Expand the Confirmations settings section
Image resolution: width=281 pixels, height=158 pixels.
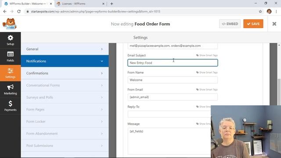pos(65,73)
